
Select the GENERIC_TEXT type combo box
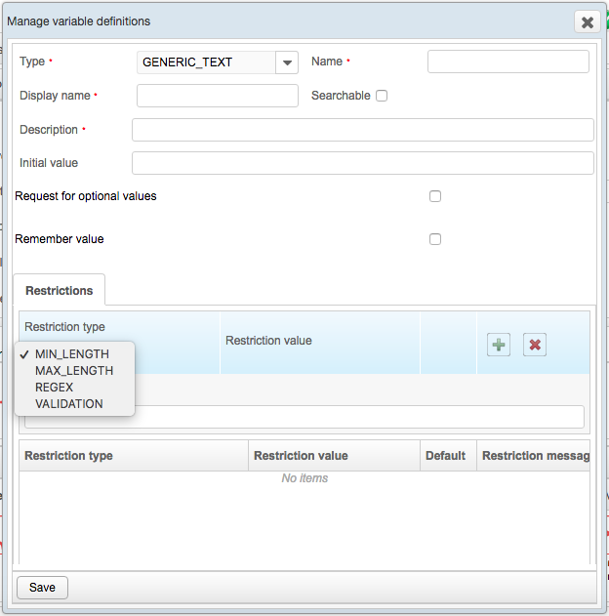218,62
